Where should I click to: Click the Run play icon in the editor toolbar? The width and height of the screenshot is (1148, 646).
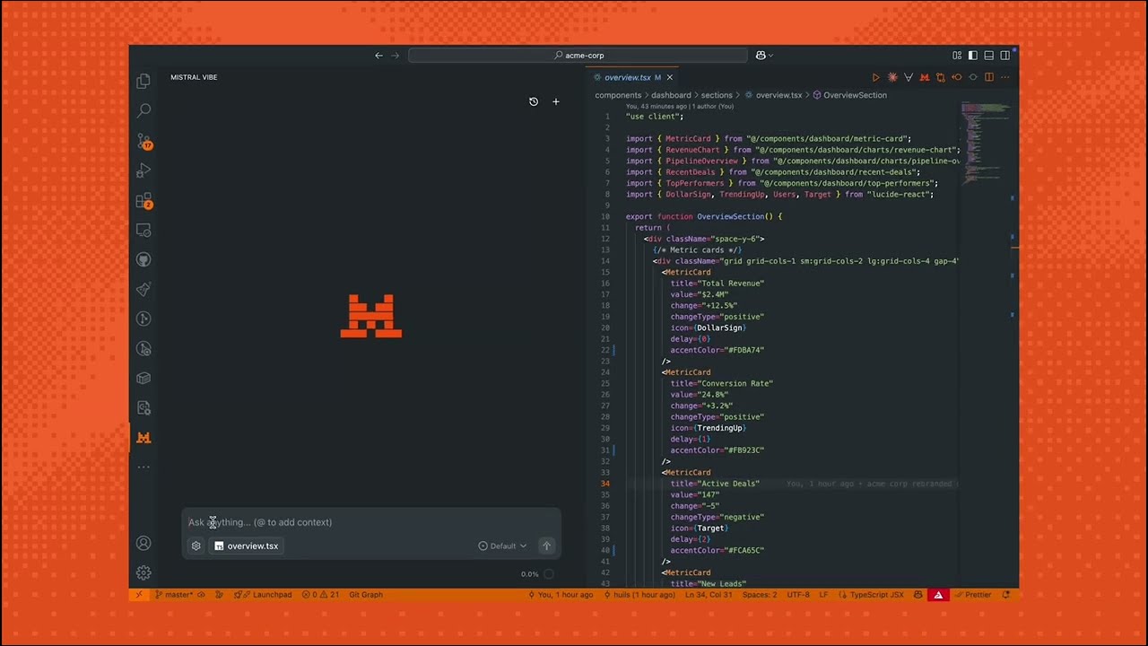pyautogui.click(x=876, y=77)
